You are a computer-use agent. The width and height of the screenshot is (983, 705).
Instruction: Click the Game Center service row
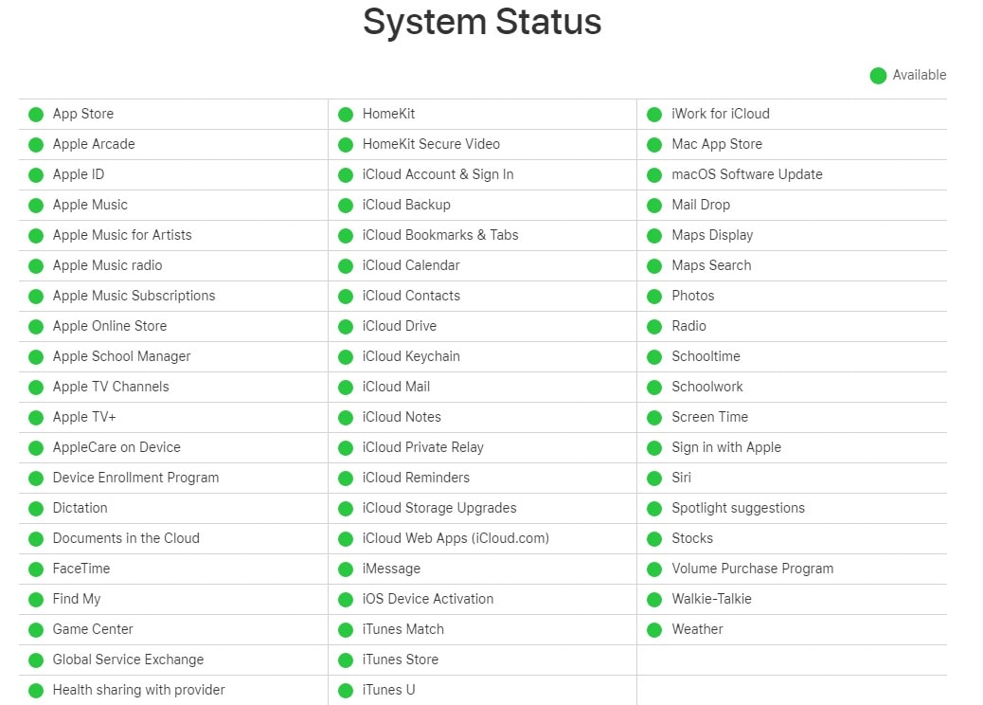[93, 629]
